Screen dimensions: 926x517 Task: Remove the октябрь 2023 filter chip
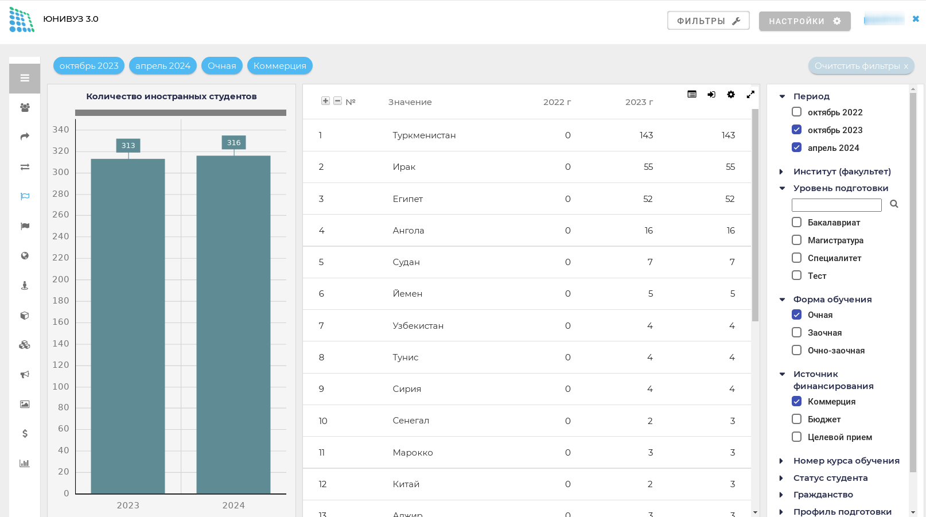pos(89,66)
